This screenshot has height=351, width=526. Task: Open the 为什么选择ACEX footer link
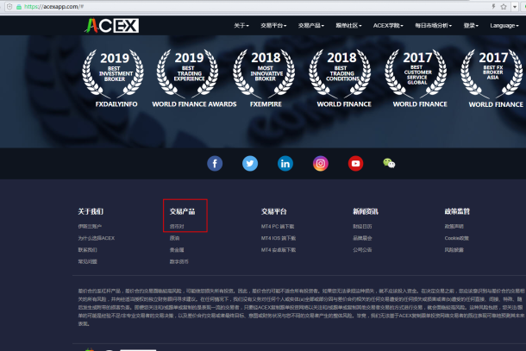pos(97,238)
